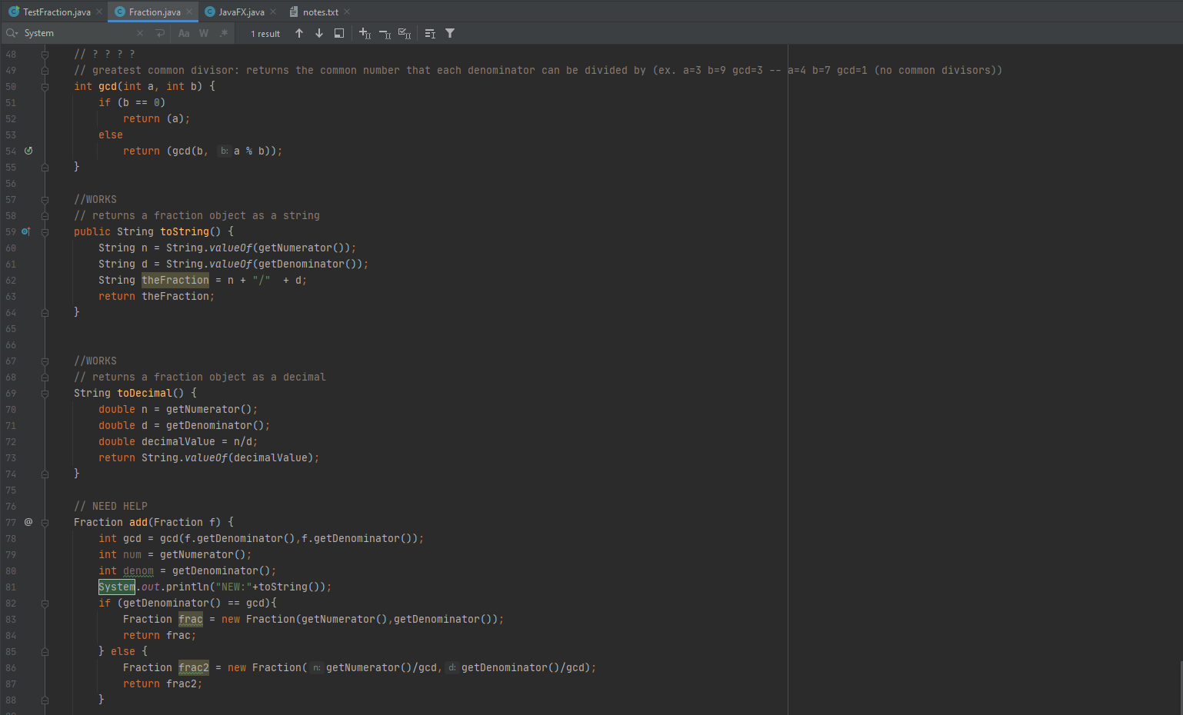Click the underlined denom variable on line 80
This screenshot has height=715, width=1183.
click(138, 570)
